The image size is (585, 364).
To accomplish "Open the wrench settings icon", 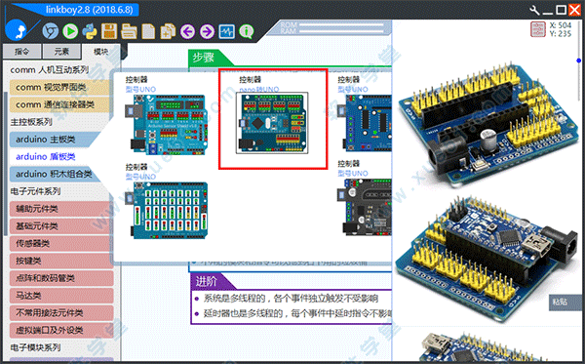I will (x=534, y=10).
